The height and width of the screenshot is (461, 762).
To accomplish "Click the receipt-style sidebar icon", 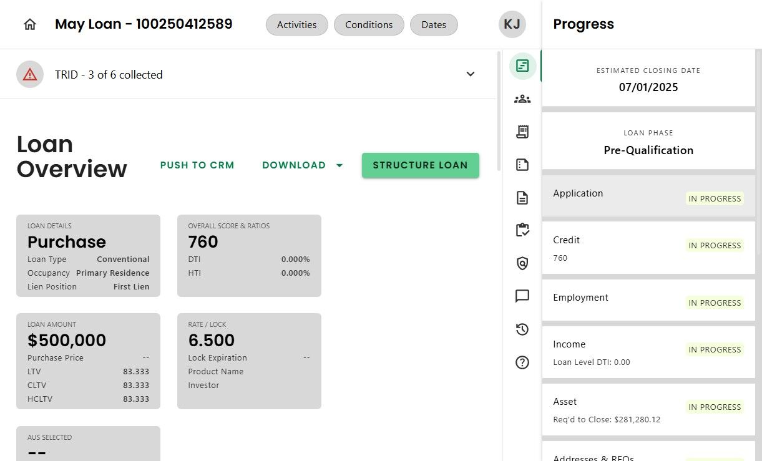I will pos(522,132).
